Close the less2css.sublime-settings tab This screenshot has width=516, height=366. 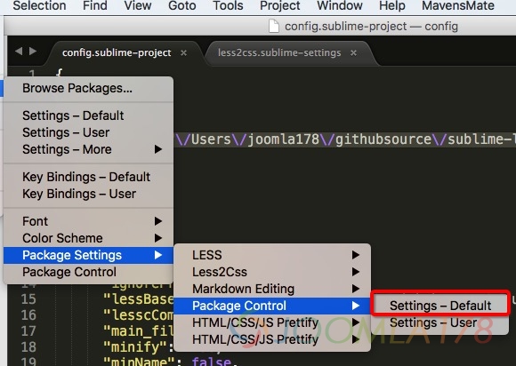point(353,53)
